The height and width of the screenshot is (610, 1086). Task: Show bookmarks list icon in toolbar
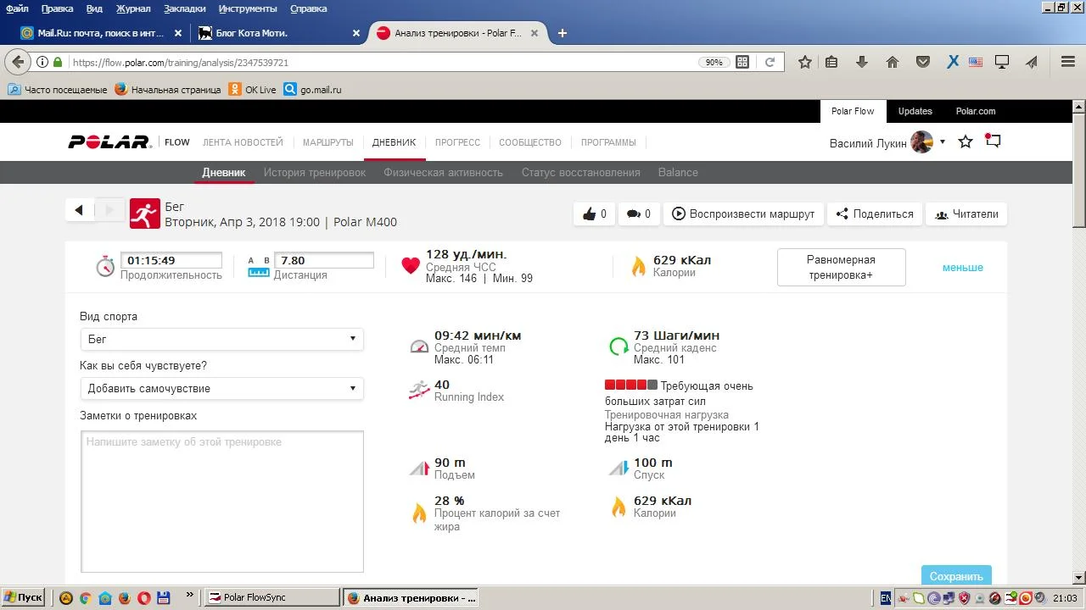pyautogui.click(x=832, y=62)
